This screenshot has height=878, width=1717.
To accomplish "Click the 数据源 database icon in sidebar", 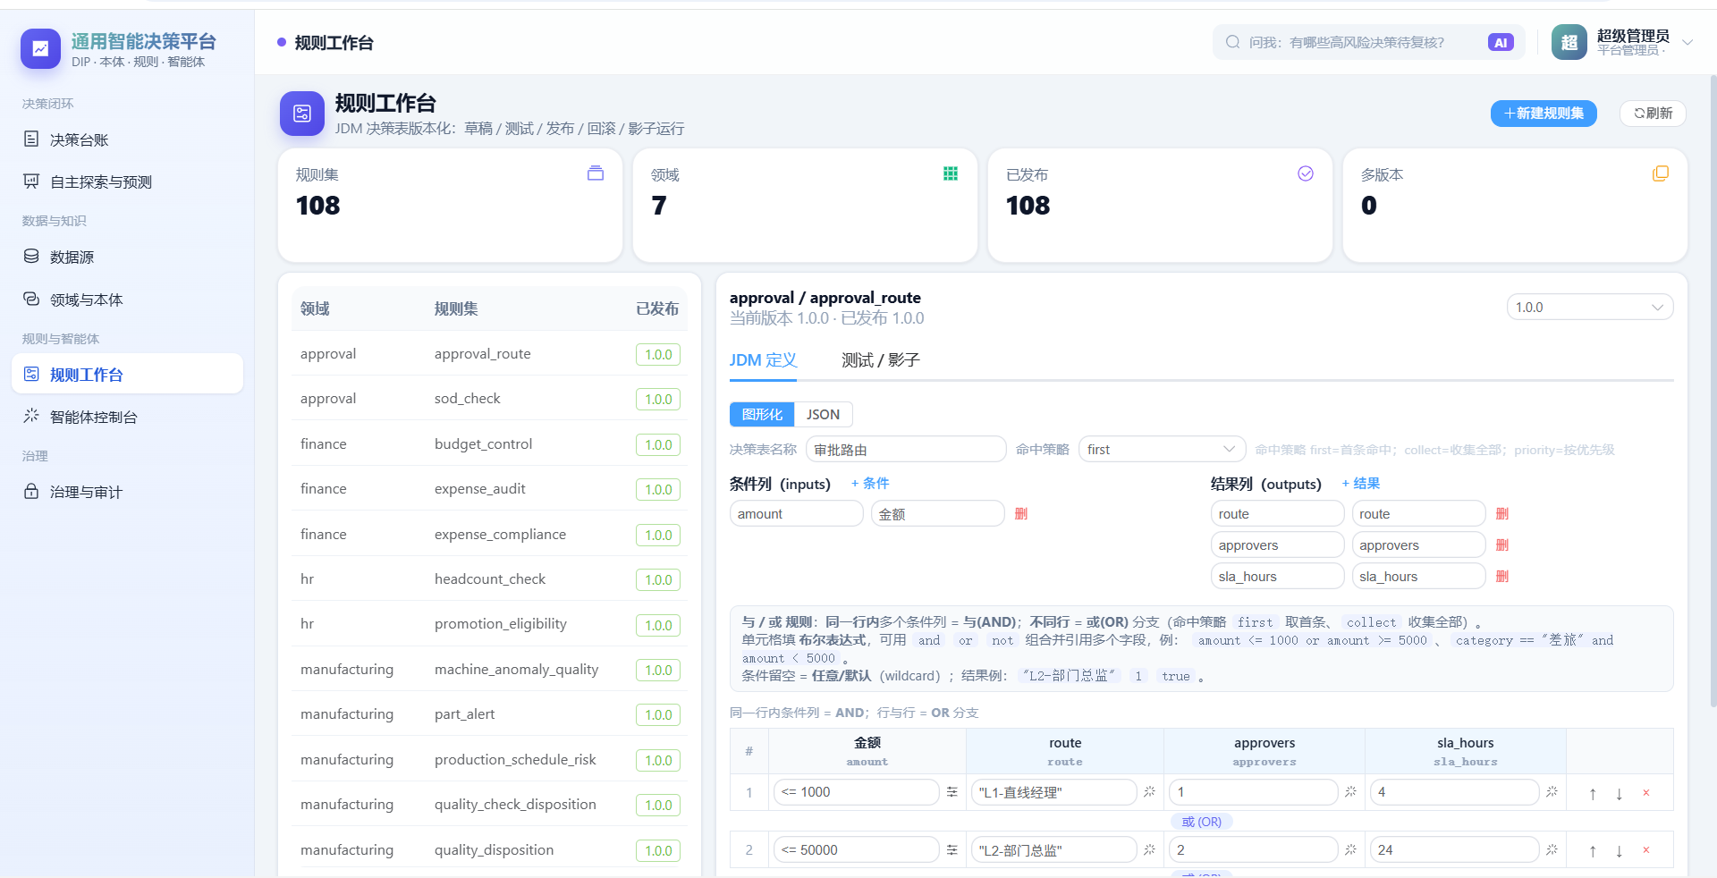I will click(31, 257).
